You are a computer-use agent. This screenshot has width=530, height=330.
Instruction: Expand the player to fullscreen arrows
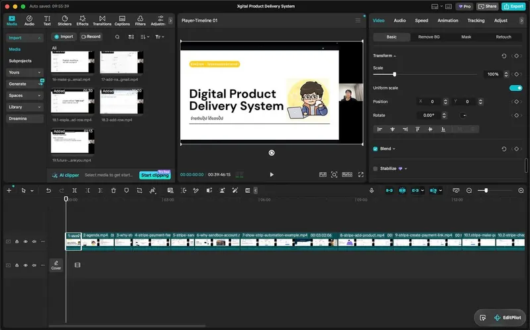[x=360, y=174]
